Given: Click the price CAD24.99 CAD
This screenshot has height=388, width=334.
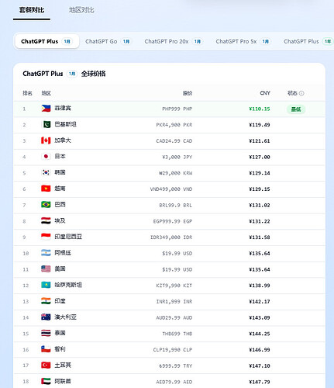Looking at the screenshot, I should [x=174, y=141].
